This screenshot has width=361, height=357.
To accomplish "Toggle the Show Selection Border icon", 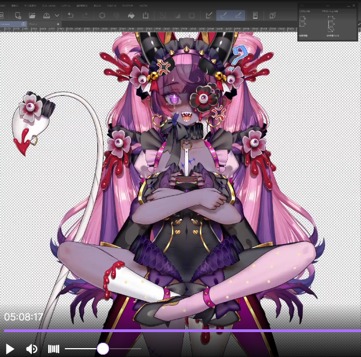I will coord(192,15).
